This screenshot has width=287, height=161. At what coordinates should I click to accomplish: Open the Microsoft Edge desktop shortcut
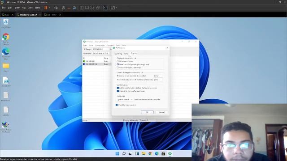pyautogui.click(x=6, y=54)
